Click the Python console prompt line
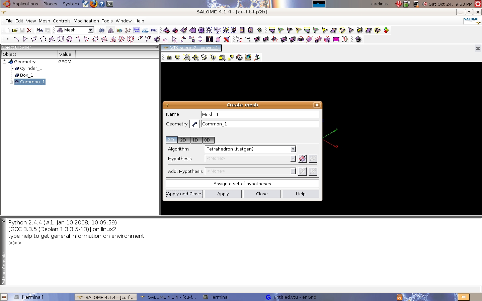Screen dimensions: 482x301 pyautogui.click(x=15, y=243)
